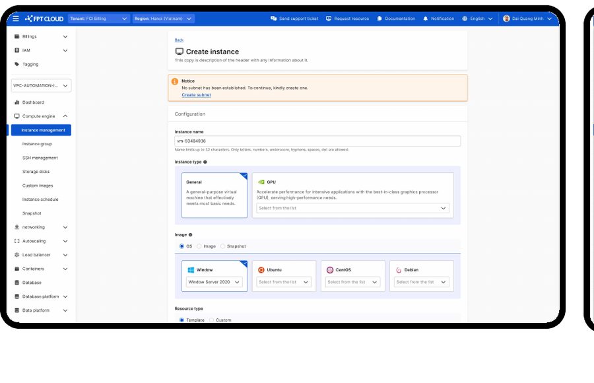Click Send support ticket text
Screen dimensions: 594x383
[x=298, y=18]
